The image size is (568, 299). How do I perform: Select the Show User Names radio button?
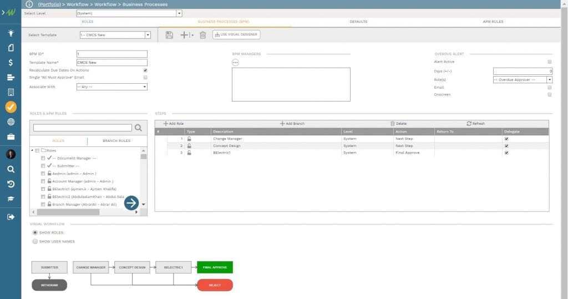pos(35,241)
